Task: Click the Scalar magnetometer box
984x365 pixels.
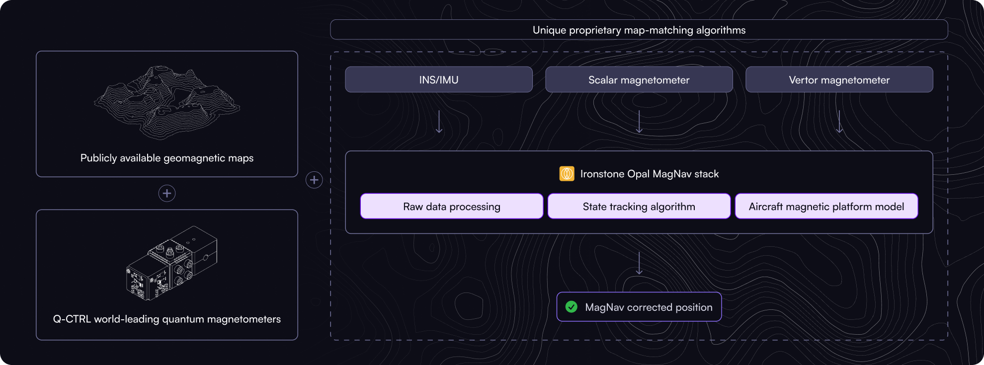Action: (639, 79)
